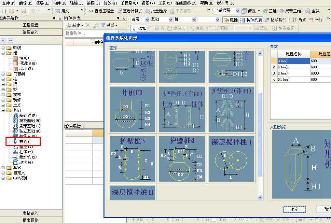Click the 定义 toolbar button
The width and height of the screenshot is (331, 223).
tap(62, 11)
